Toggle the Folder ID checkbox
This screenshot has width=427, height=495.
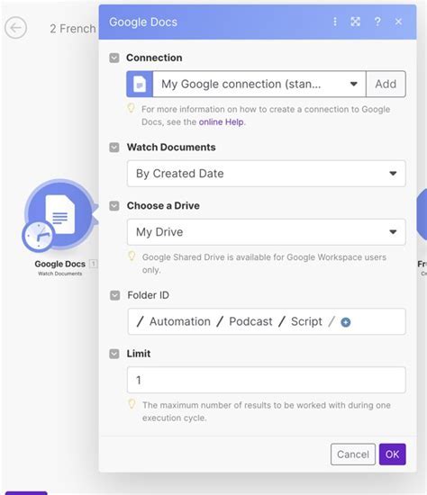pos(114,296)
